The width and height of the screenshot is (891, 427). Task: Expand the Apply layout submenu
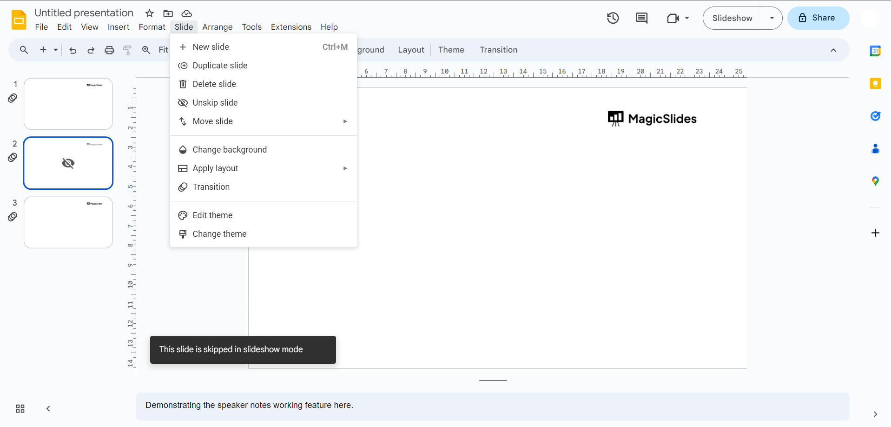point(345,168)
